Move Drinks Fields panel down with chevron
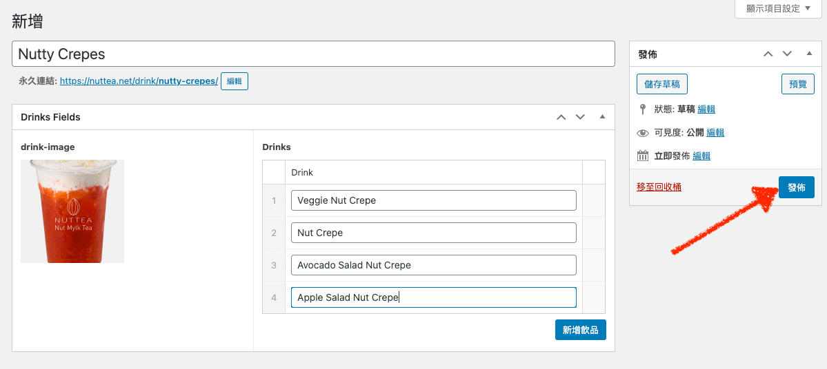This screenshot has width=827, height=369. [580, 117]
